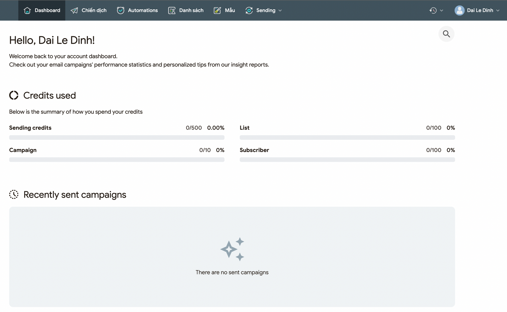Click the recent history clock icon
The image size is (507, 312).
click(433, 10)
